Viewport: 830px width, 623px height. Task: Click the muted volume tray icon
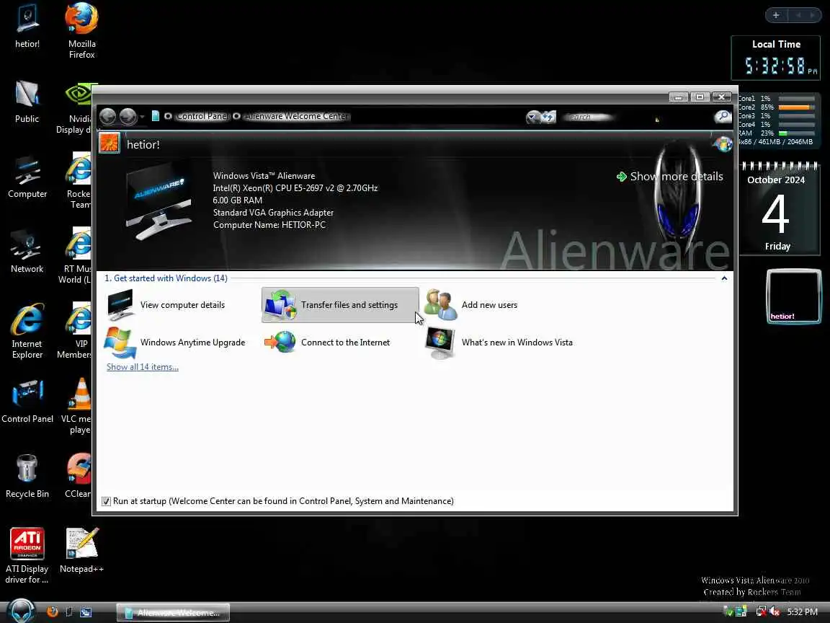pos(775,611)
